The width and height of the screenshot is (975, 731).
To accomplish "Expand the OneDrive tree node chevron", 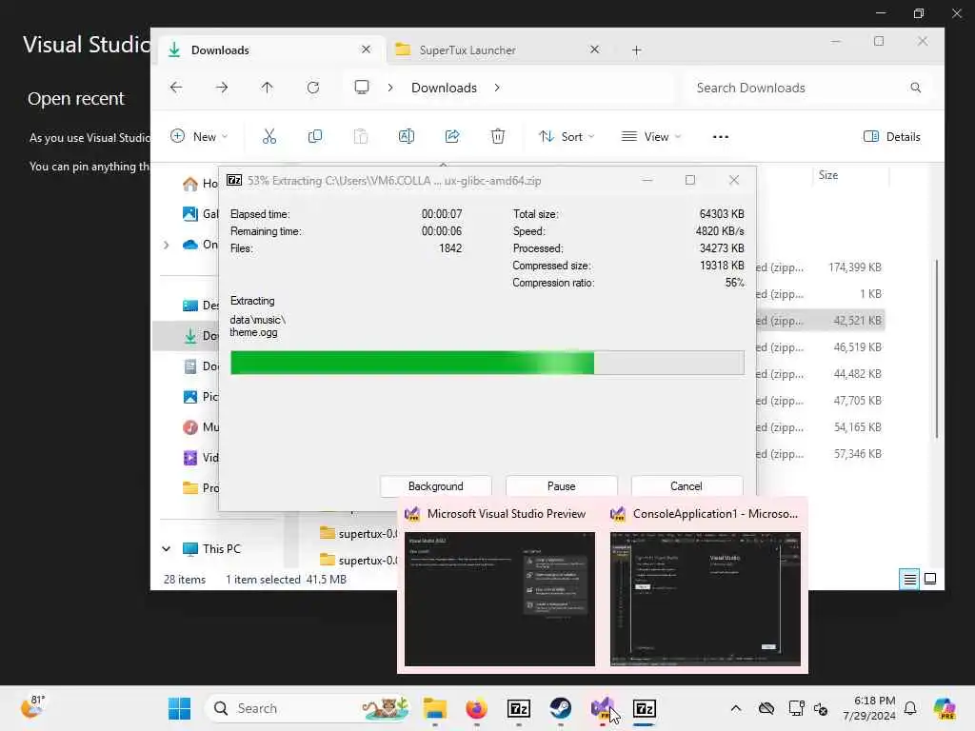I will point(166,245).
